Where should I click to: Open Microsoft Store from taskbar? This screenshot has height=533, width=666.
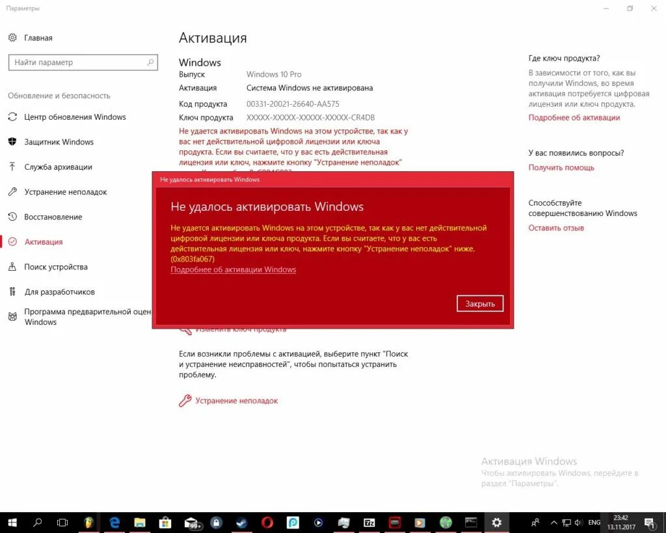[165, 523]
